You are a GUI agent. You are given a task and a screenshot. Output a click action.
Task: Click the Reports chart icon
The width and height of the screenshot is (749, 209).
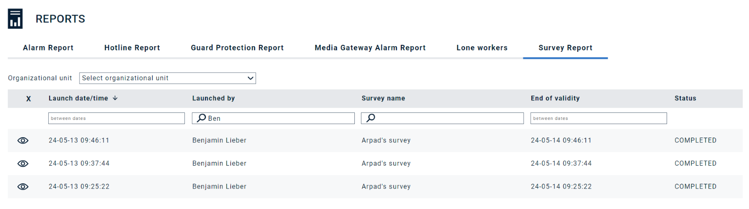[15, 19]
